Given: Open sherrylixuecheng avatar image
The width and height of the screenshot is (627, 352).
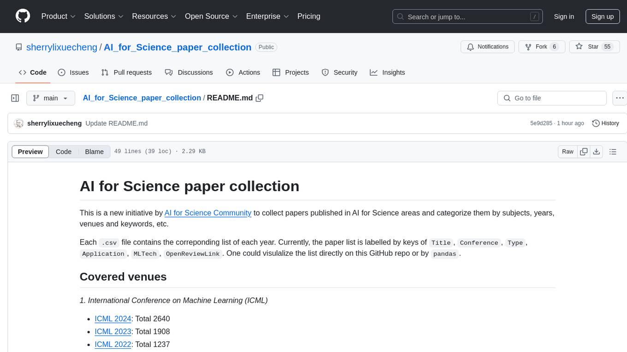Looking at the screenshot, I should pyautogui.click(x=19, y=123).
